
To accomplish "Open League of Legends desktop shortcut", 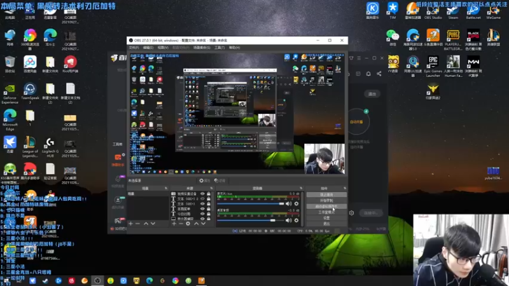I will pyautogui.click(x=30, y=147).
